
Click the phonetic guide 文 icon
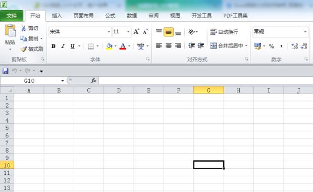140,46
